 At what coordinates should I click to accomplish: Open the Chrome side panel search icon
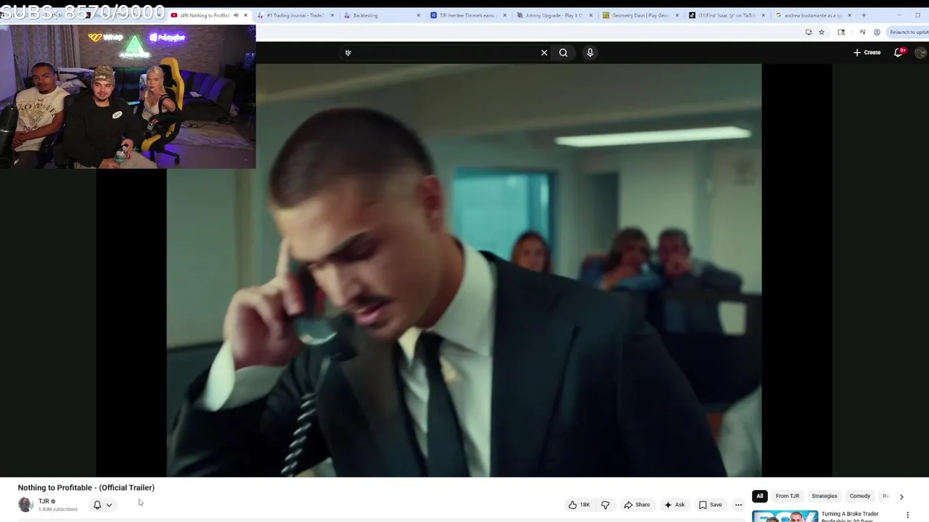click(841, 32)
